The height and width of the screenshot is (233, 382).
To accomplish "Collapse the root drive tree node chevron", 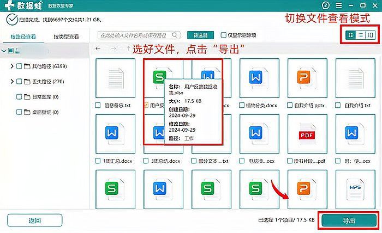I will 4,51.
